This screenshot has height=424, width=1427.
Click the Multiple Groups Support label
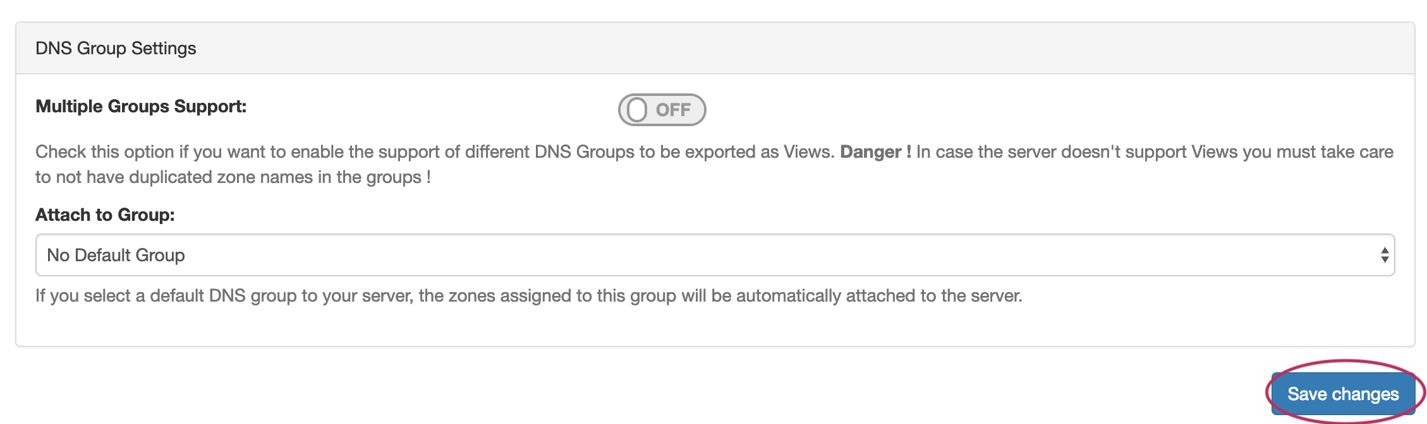pos(141,106)
